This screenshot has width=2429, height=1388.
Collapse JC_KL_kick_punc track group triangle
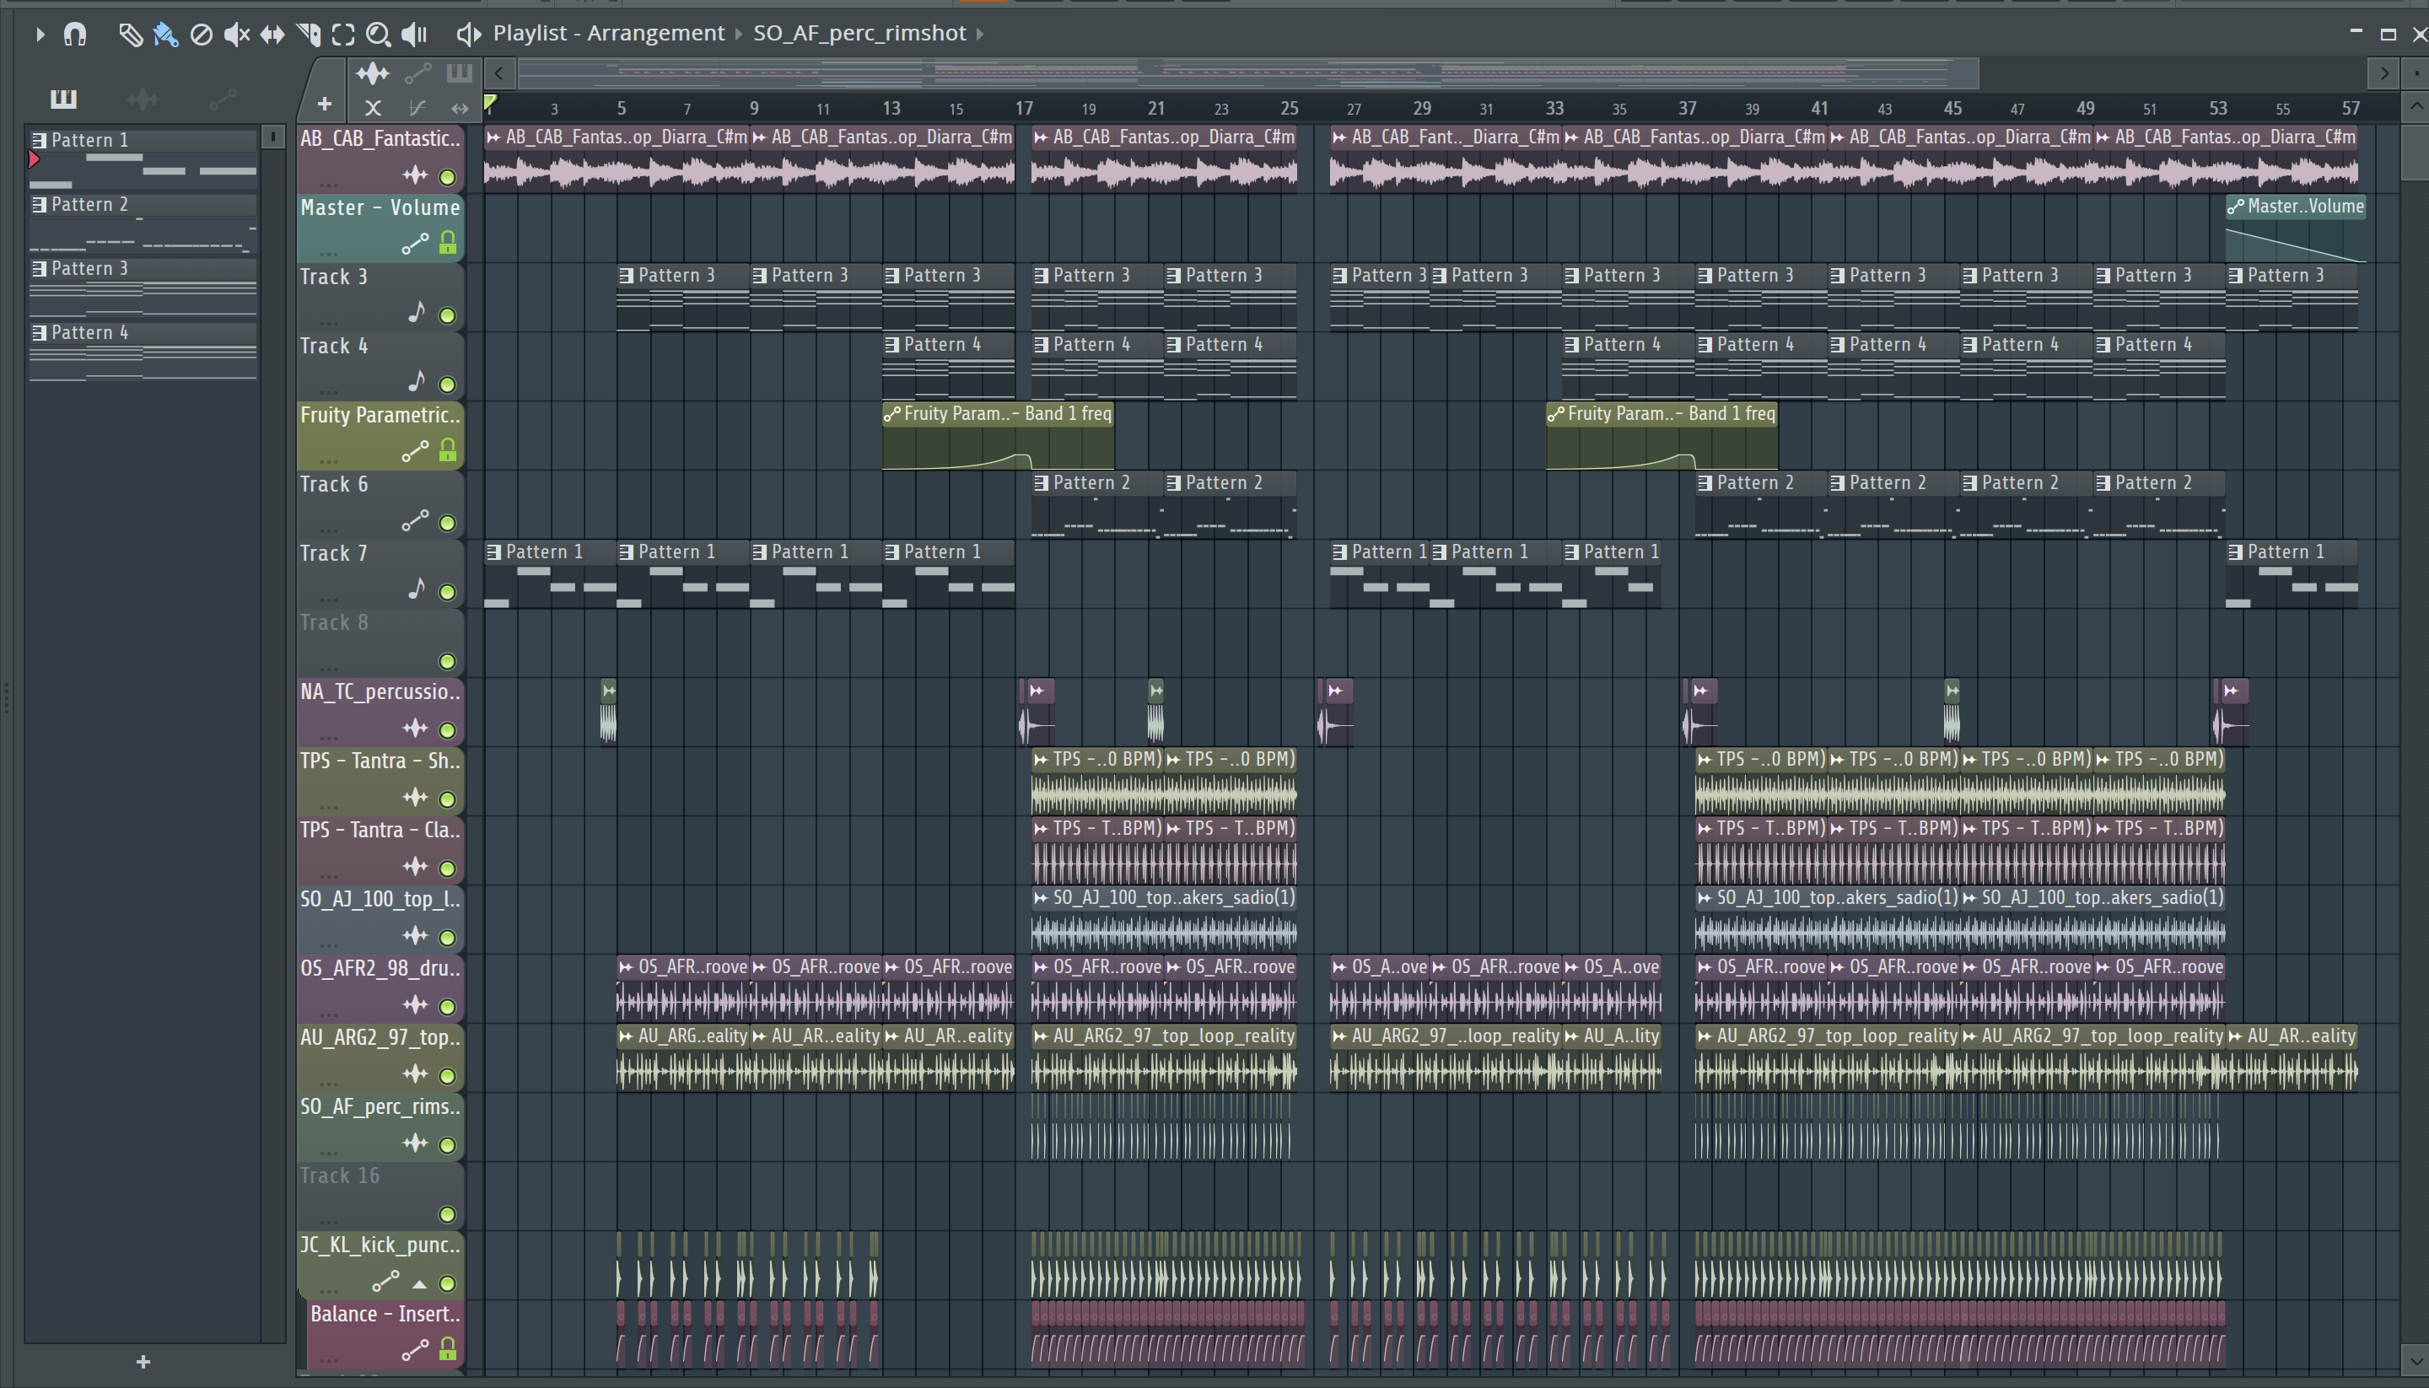pos(419,1284)
